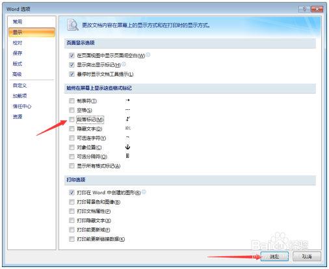Uncheck 悬停时显示文档工具提示(L)
The image size is (329, 269).
[x=72, y=74]
